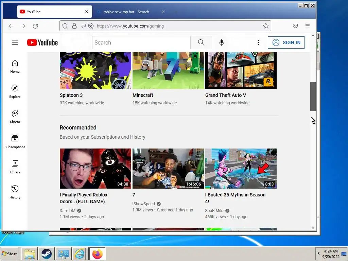Visit the SoaR Milo channel link
The height and width of the screenshot is (261, 348).
coord(214,211)
